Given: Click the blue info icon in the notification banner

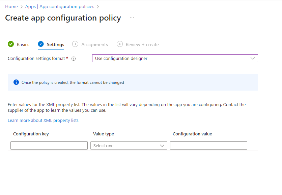Looking at the screenshot, I should pyautogui.click(x=16, y=82).
